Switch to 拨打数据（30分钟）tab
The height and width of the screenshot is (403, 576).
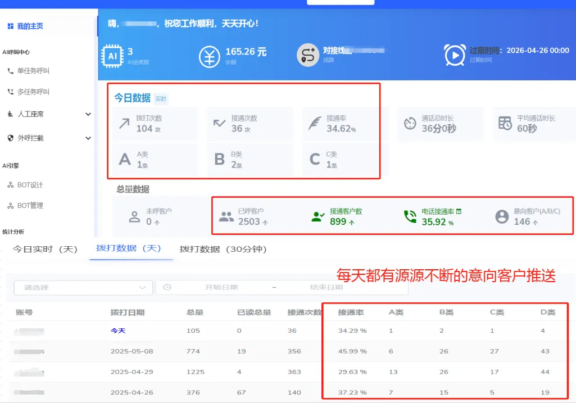click(x=221, y=249)
